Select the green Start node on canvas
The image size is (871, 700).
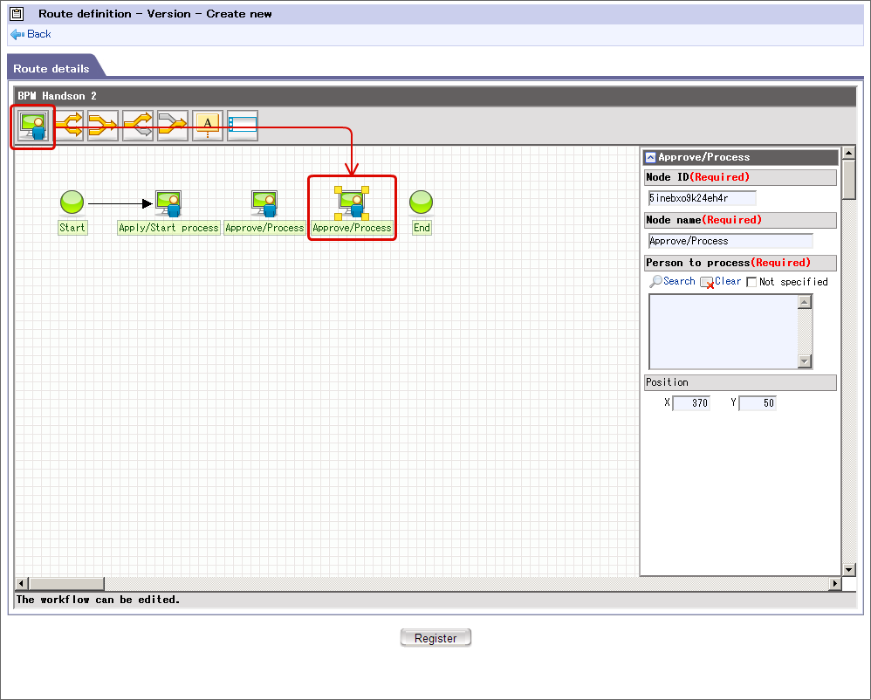(x=72, y=202)
